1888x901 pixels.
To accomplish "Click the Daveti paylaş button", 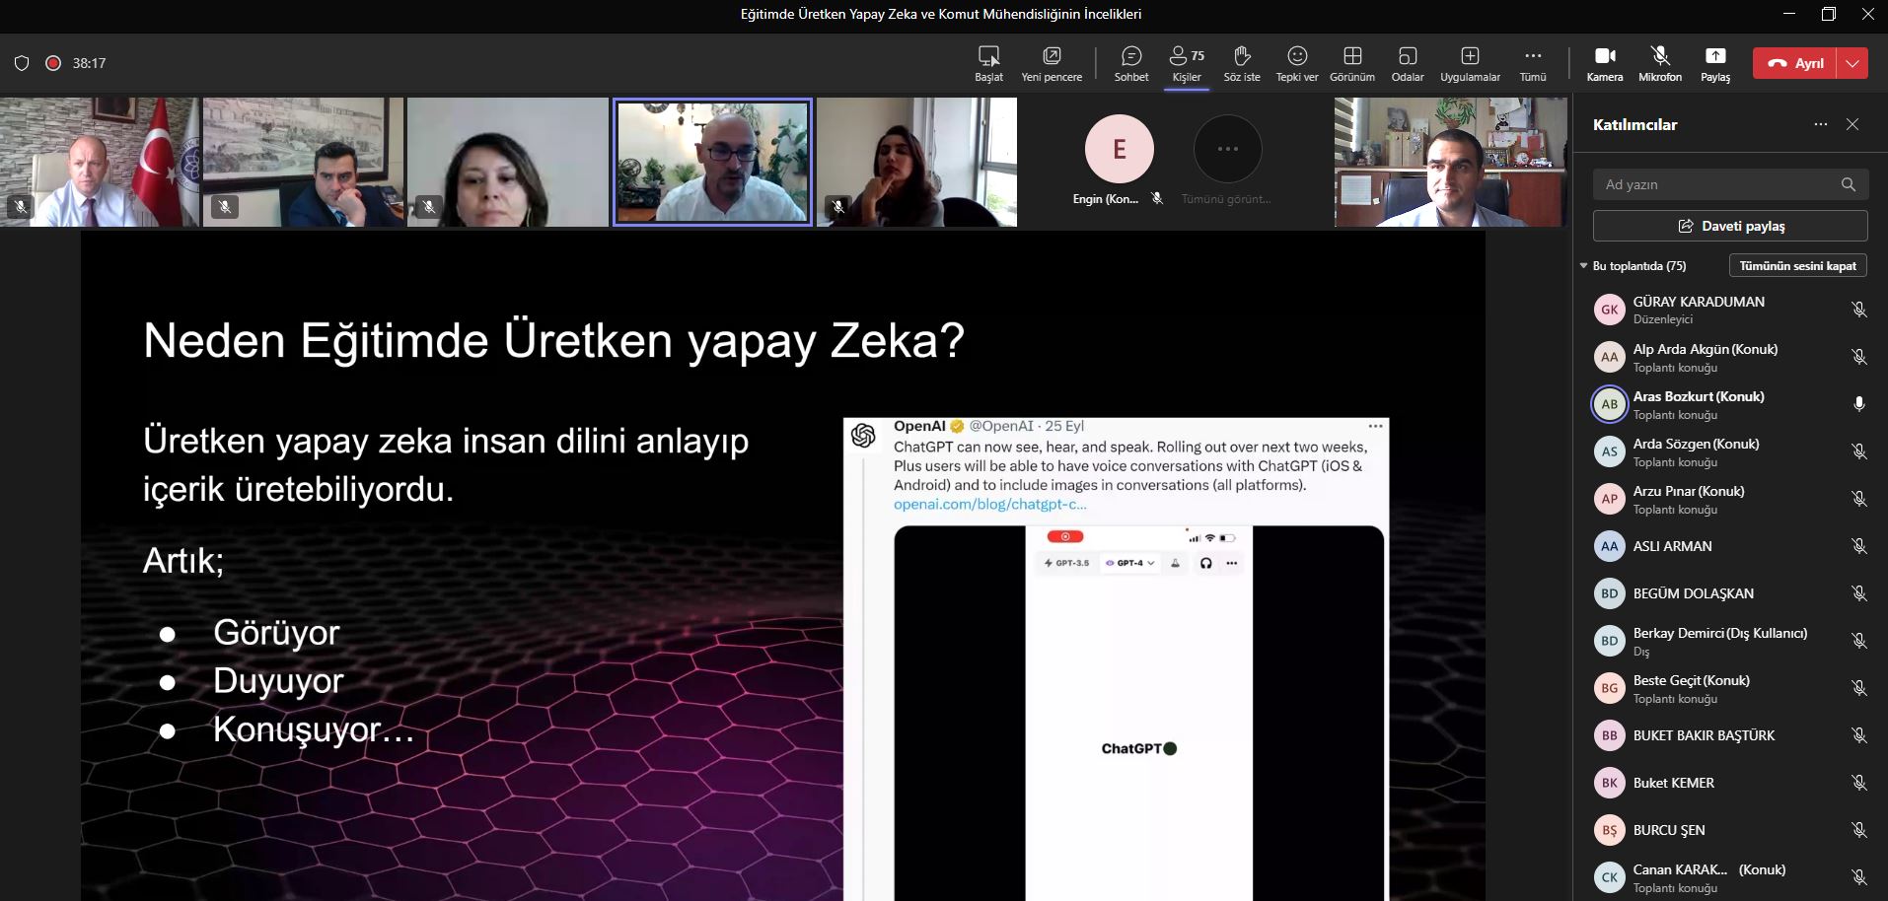I will click(x=1730, y=226).
